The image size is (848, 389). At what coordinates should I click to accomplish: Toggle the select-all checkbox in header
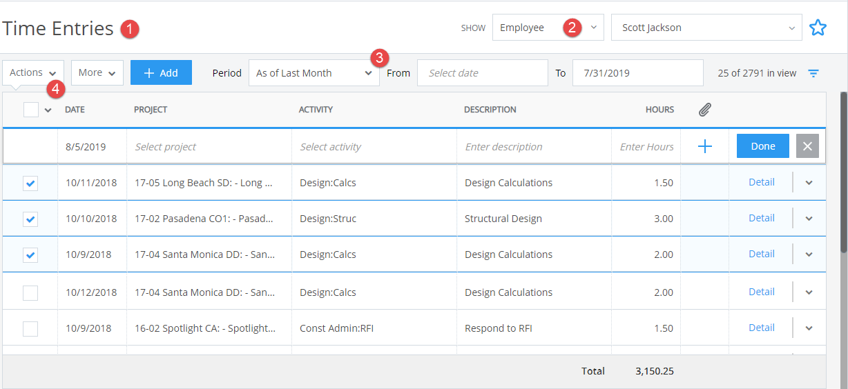pyautogui.click(x=31, y=110)
